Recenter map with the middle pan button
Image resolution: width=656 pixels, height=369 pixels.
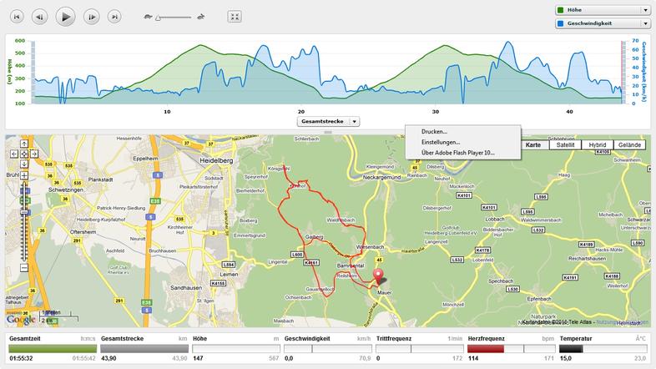(24, 154)
